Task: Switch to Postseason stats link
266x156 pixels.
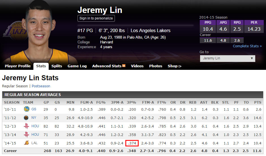Action: (41, 86)
